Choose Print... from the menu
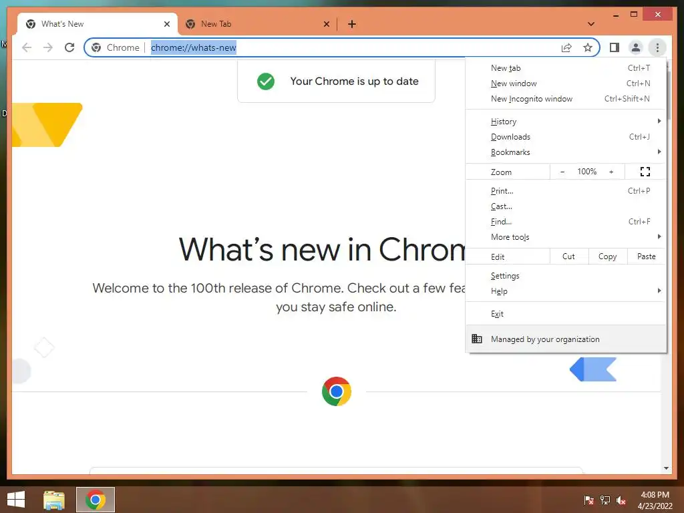 pyautogui.click(x=566, y=190)
